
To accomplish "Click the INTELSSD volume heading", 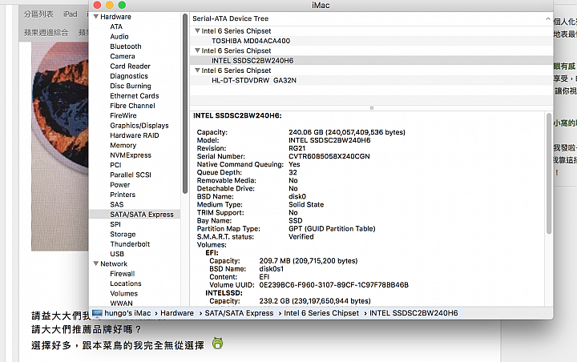I will tap(224, 293).
